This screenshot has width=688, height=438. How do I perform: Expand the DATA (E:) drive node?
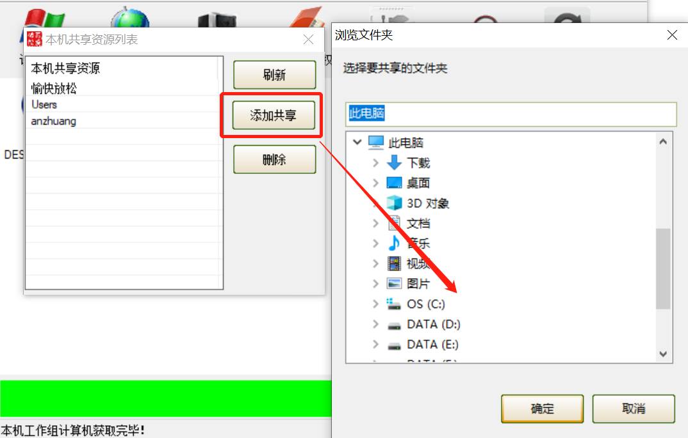coord(375,344)
